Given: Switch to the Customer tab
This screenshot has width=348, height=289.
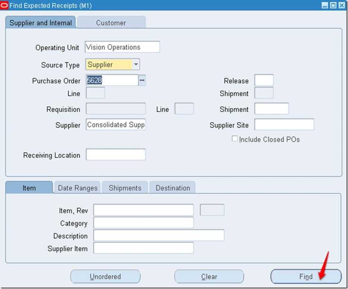Looking at the screenshot, I should pos(111,23).
